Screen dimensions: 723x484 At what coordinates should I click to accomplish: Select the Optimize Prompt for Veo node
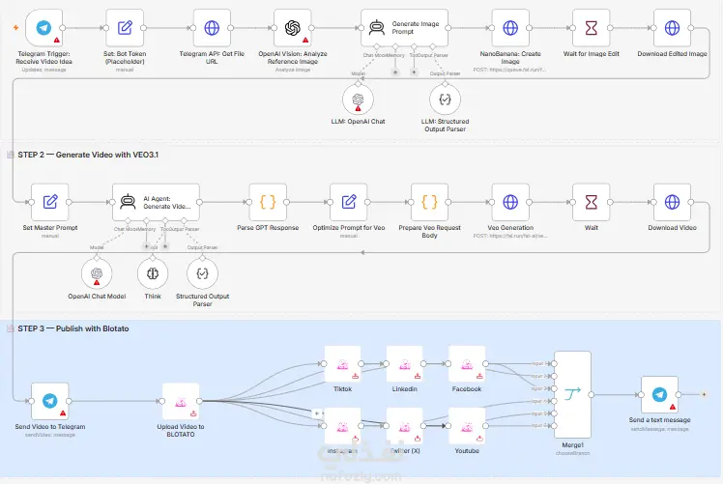(349, 202)
